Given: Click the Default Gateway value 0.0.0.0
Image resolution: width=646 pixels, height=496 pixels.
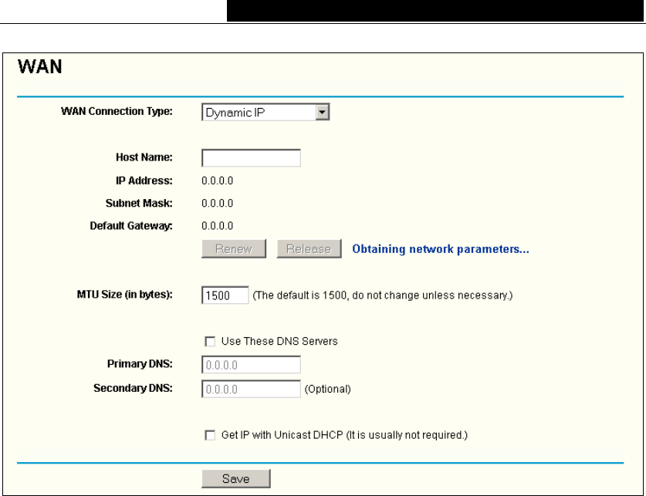Looking at the screenshot, I should [x=217, y=226].
